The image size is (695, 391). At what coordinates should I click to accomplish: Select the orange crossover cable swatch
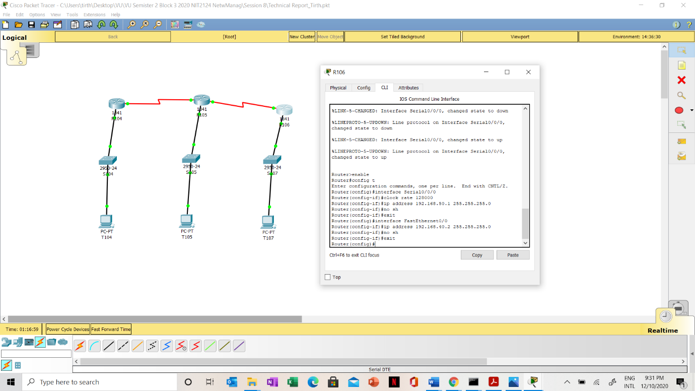[x=137, y=346]
